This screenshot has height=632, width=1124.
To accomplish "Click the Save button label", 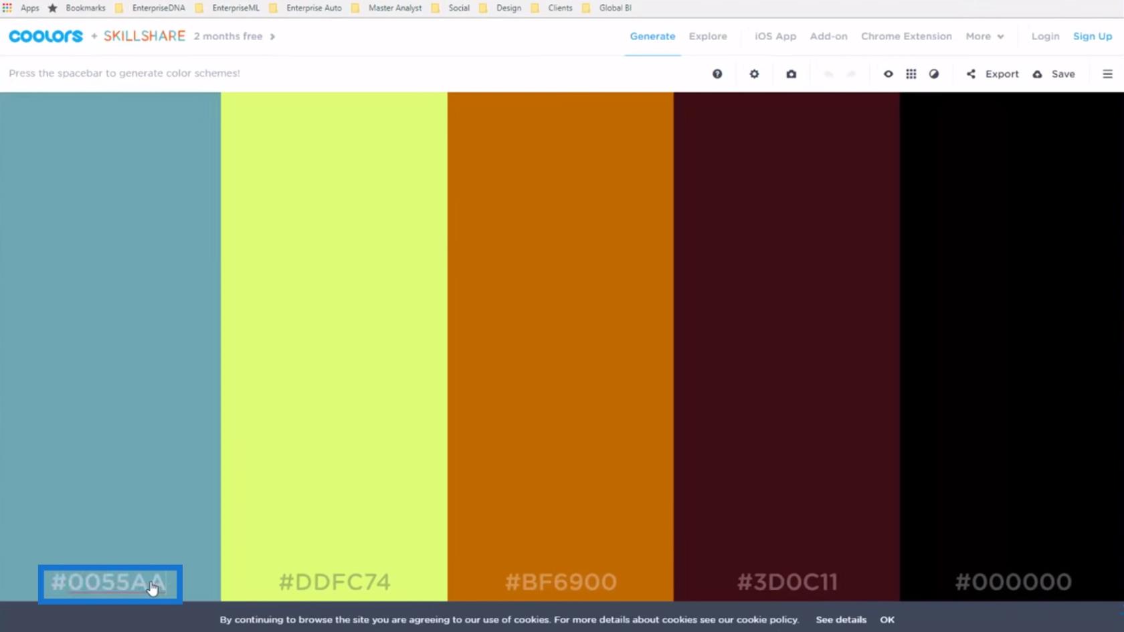I will [1063, 74].
